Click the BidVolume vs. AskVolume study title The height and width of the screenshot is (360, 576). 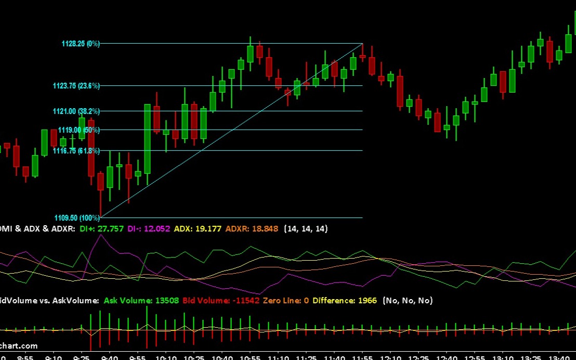click(49, 301)
